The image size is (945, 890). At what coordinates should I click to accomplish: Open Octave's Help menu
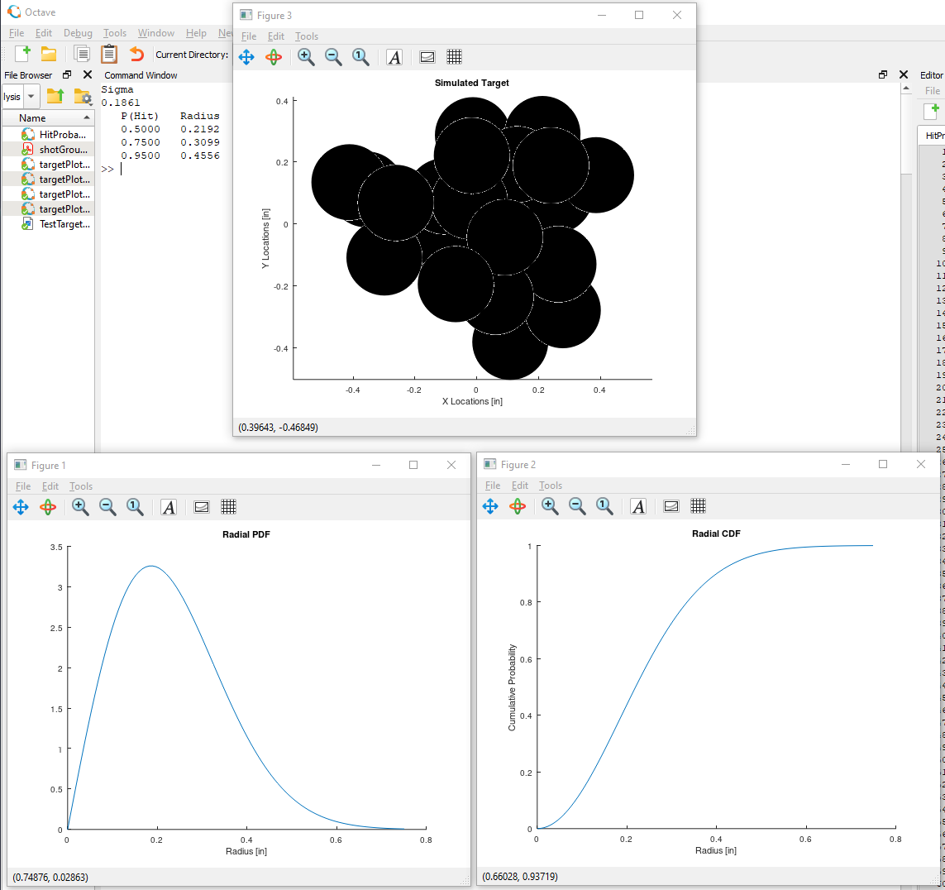coord(196,33)
